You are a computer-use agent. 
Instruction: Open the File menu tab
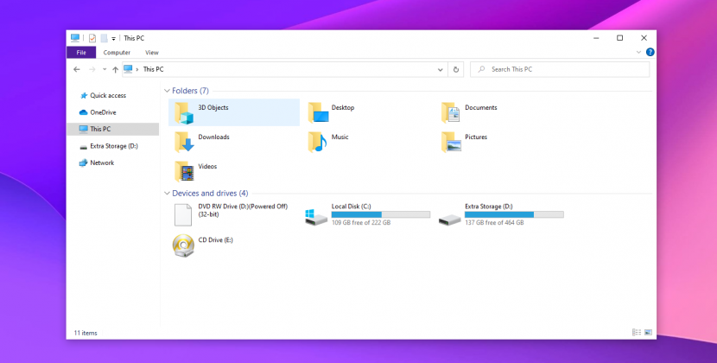point(81,53)
